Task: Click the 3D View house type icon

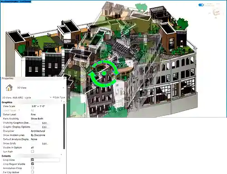Action: 9,88
